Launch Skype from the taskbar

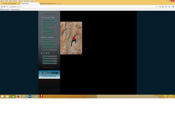click(36, 96)
